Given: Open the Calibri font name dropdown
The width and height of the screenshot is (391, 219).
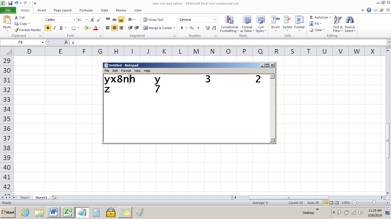Looking at the screenshot, I should point(74,20).
